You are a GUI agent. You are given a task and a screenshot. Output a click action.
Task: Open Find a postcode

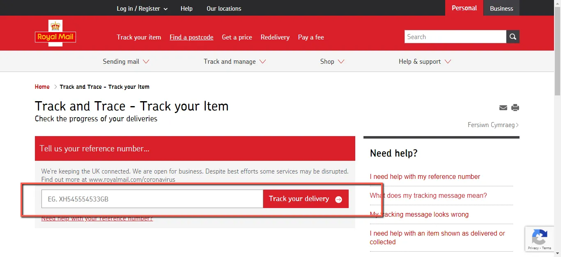coord(191,37)
